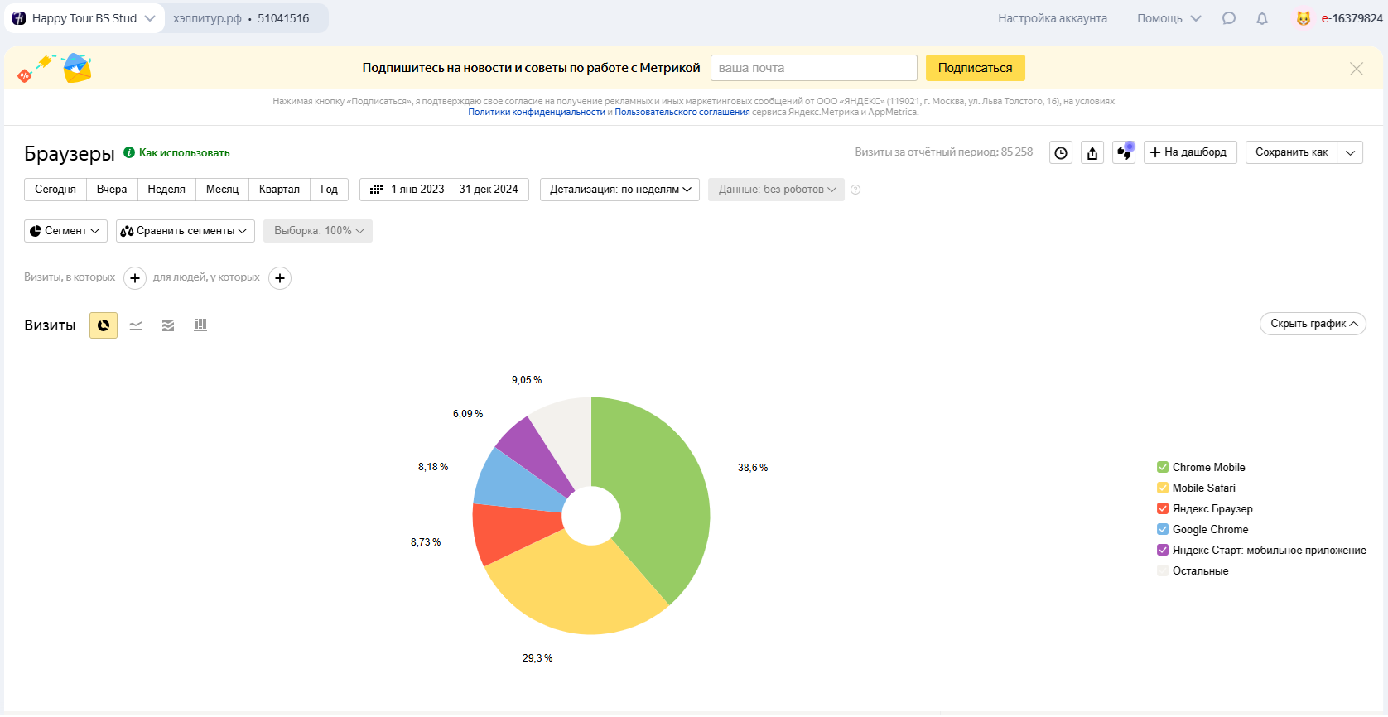The width and height of the screenshot is (1388, 717).
Task: Click the 8,18 % chart label
Action: [x=433, y=467]
